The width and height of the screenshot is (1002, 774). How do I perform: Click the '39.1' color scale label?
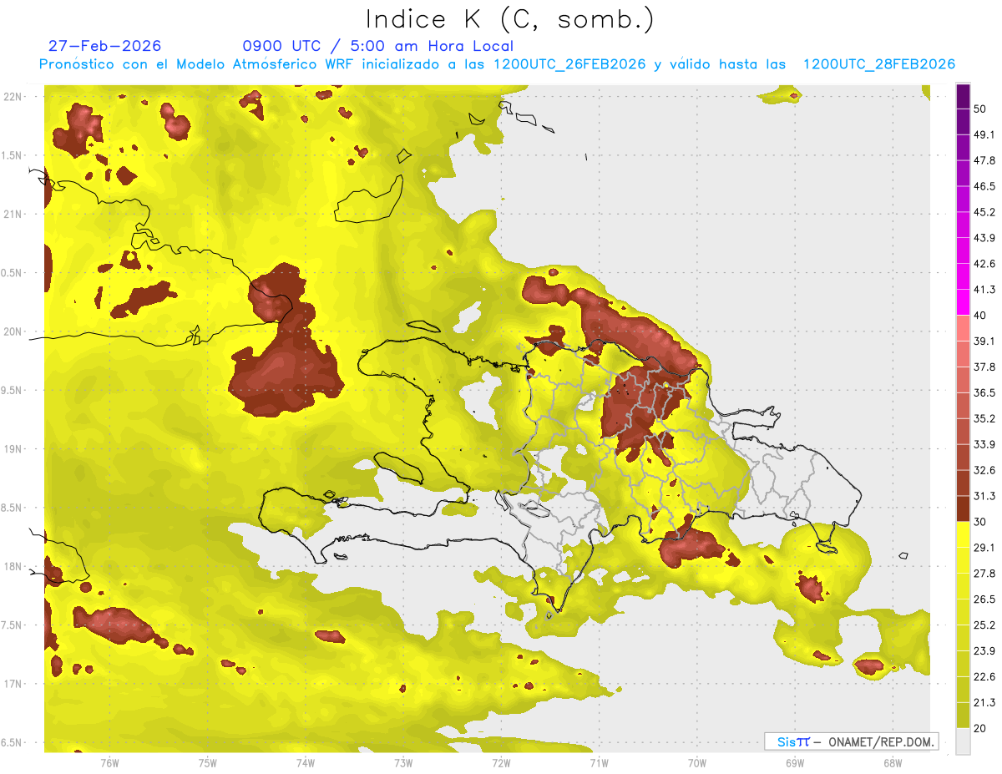click(984, 341)
